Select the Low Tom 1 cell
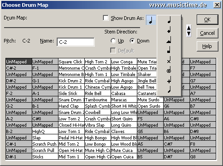The height and width of the screenshot is (166, 223). coord(71,131)
